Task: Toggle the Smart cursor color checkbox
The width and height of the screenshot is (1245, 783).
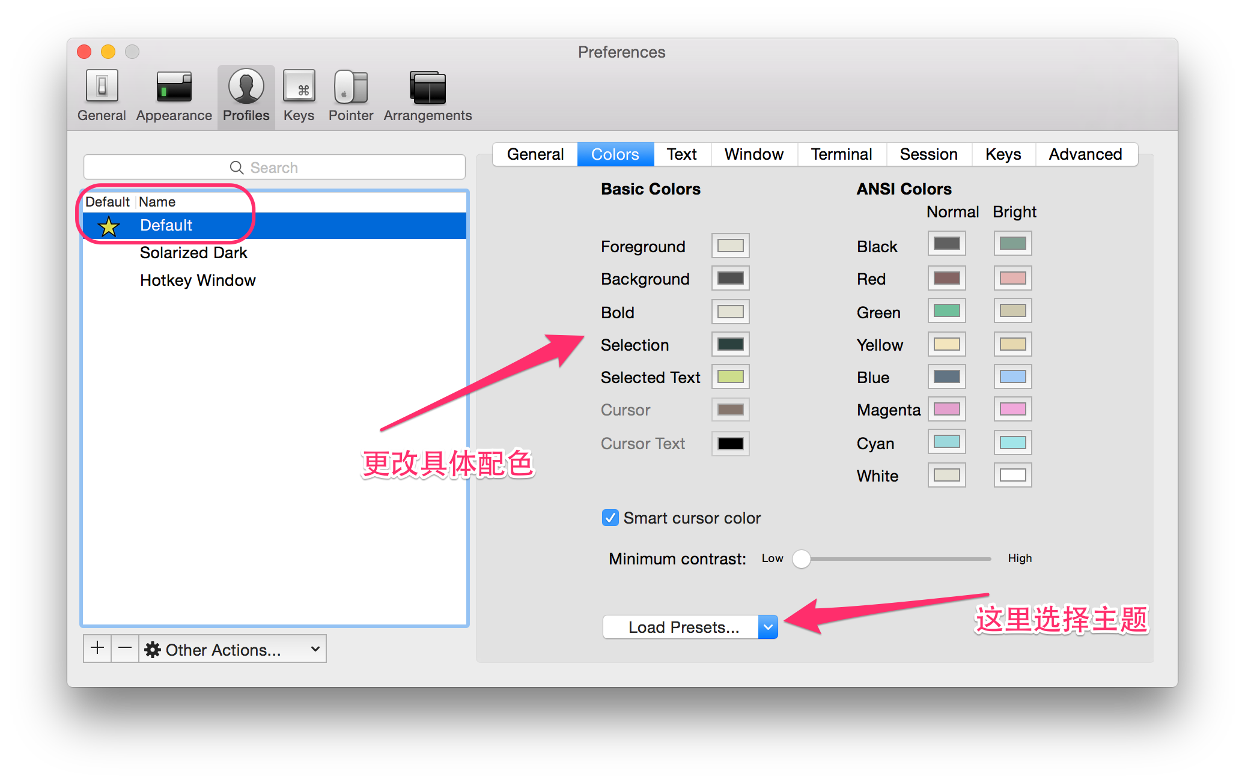Action: tap(610, 518)
